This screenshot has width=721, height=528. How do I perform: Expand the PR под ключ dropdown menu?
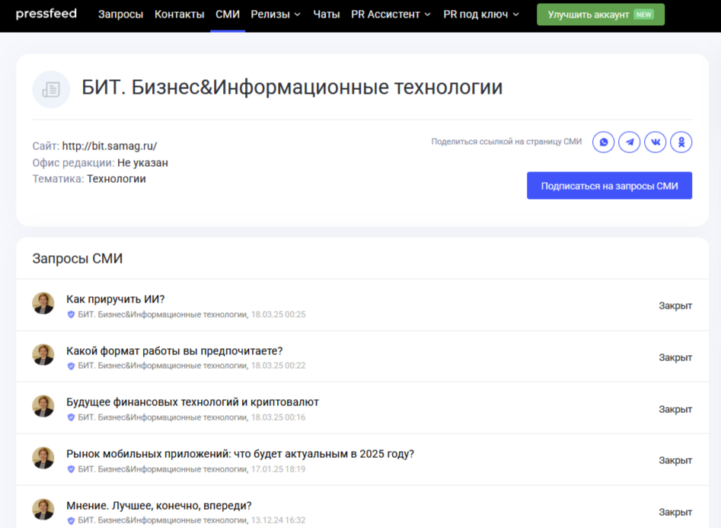tap(481, 14)
